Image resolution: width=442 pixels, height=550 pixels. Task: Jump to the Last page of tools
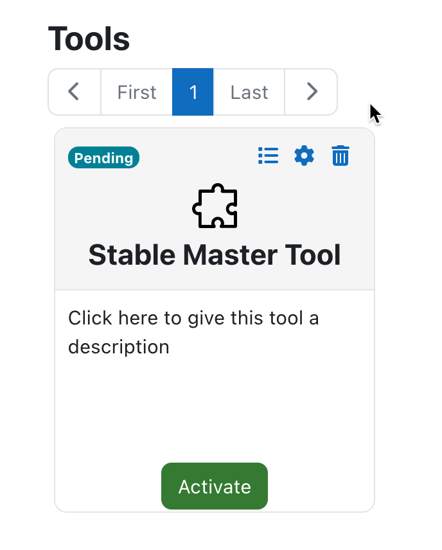pyautogui.click(x=249, y=92)
